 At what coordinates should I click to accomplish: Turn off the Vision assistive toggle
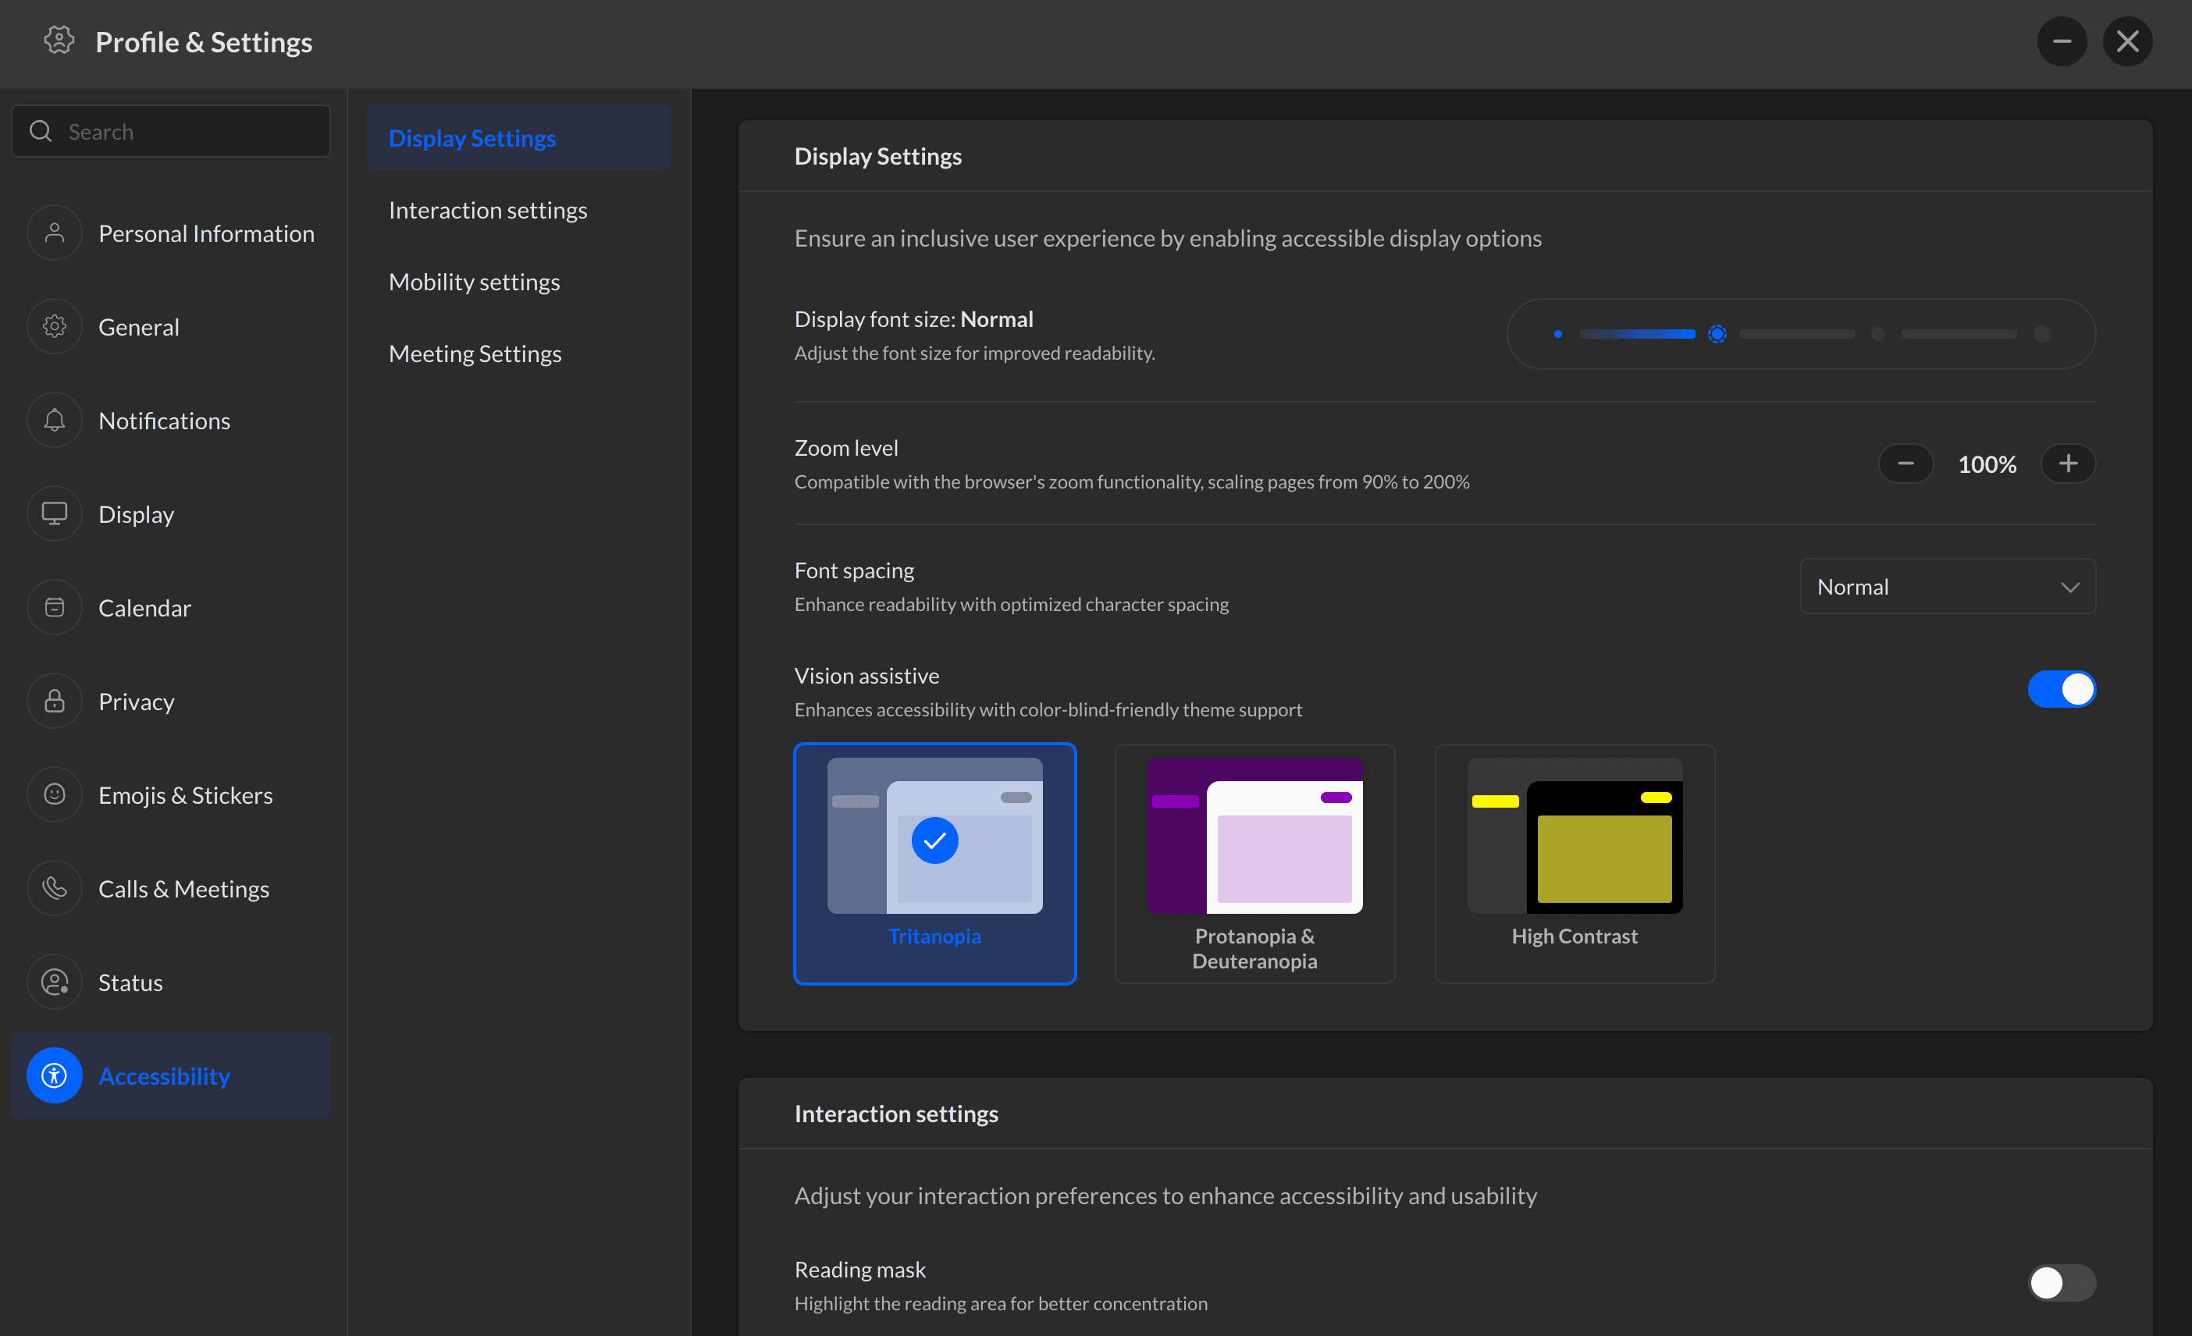2062,689
